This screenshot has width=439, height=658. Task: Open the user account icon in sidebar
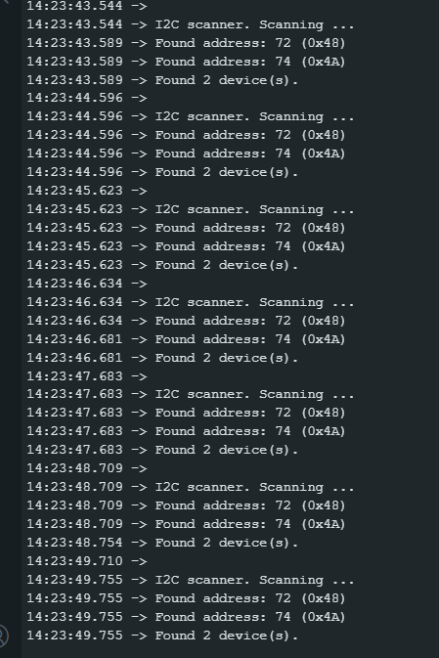[3, 636]
